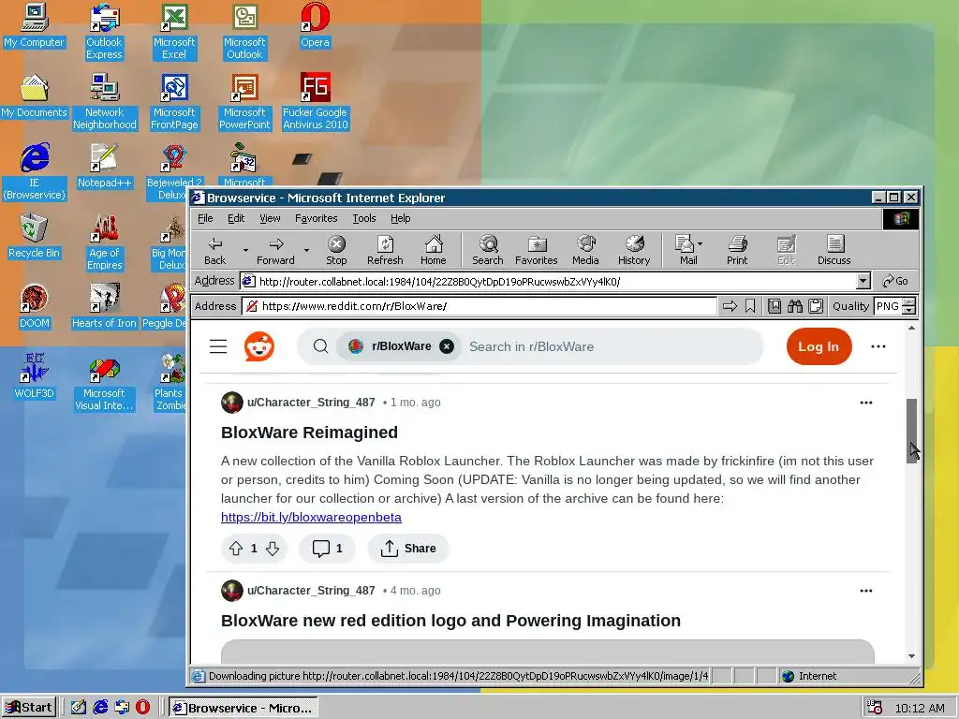
Task: Open the Favorites toolbar button
Action: [537, 251]
